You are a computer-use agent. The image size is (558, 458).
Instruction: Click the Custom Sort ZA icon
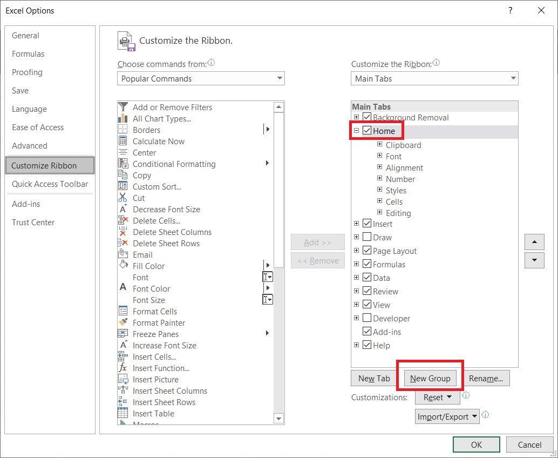[x=123, y=186]
